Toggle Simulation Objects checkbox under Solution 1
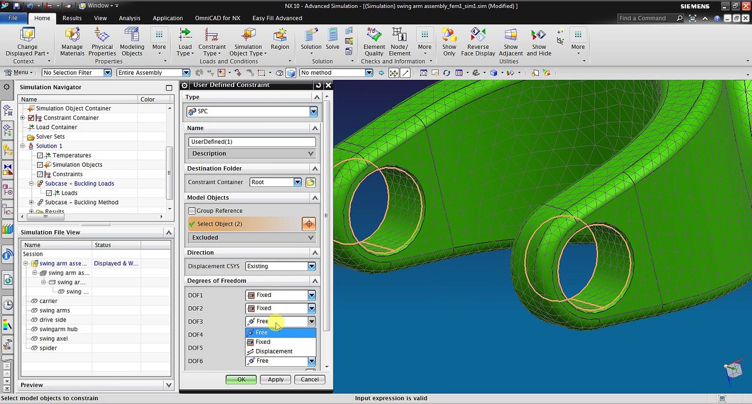The width and height of the screenshot is (752, 404). 40,165
